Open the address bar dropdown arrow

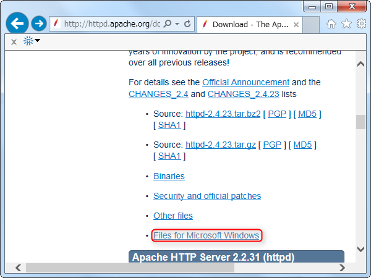(177, 24)
